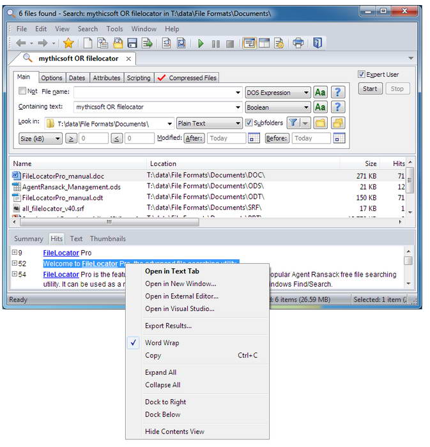Screen dimensions: 430x447
Task: Switch to the Compressed Files tab
Action: [x=187, y=78]
